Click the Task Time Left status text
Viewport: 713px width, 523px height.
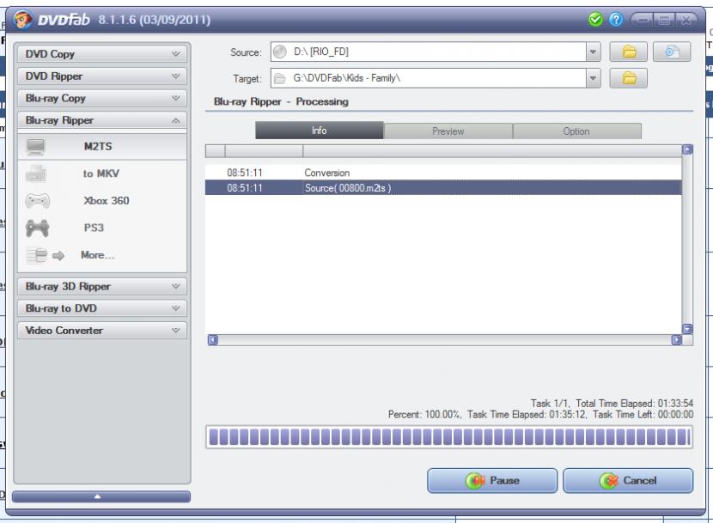coord(643,415)
